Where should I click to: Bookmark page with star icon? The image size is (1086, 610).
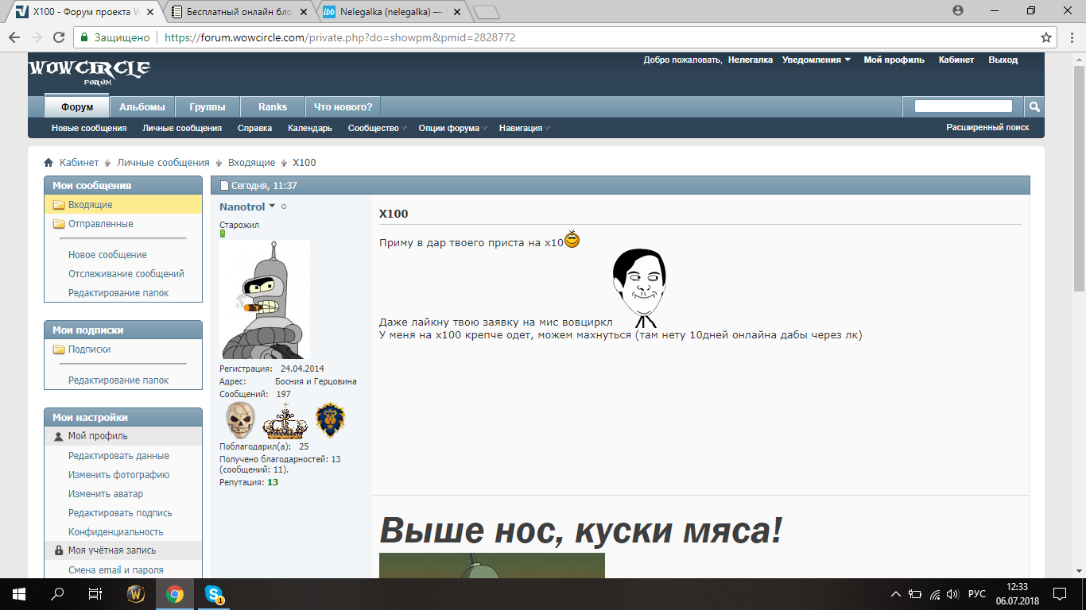tap(1046, 37)
